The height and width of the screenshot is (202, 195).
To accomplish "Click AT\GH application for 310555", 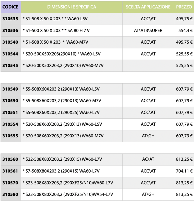I will point(148,136).
